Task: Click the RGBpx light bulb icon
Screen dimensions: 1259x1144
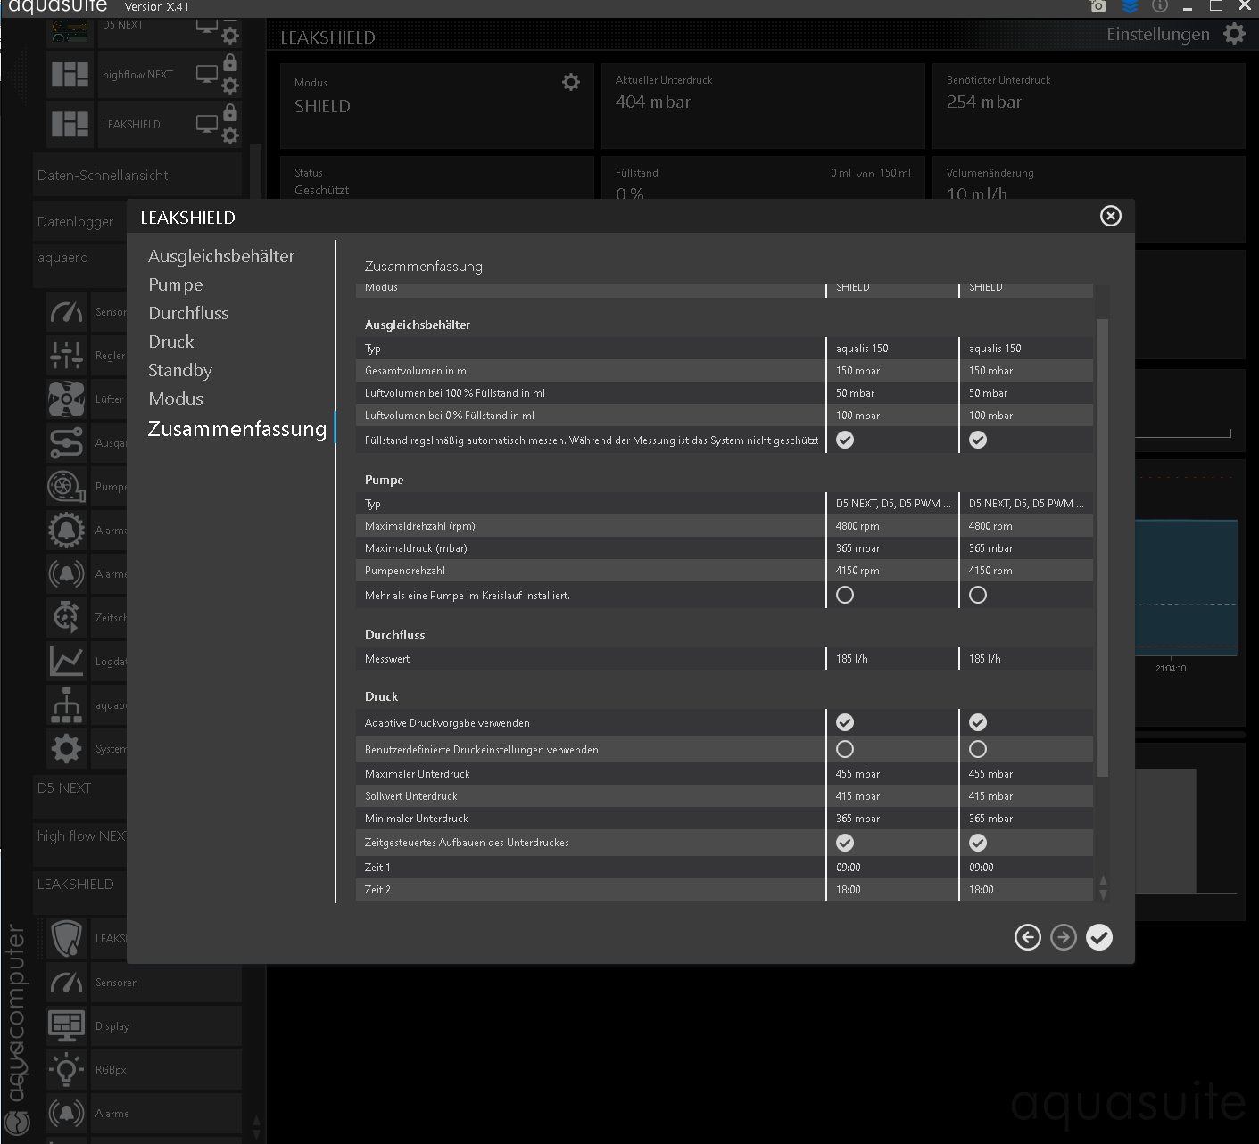Action: (67, 1070)
